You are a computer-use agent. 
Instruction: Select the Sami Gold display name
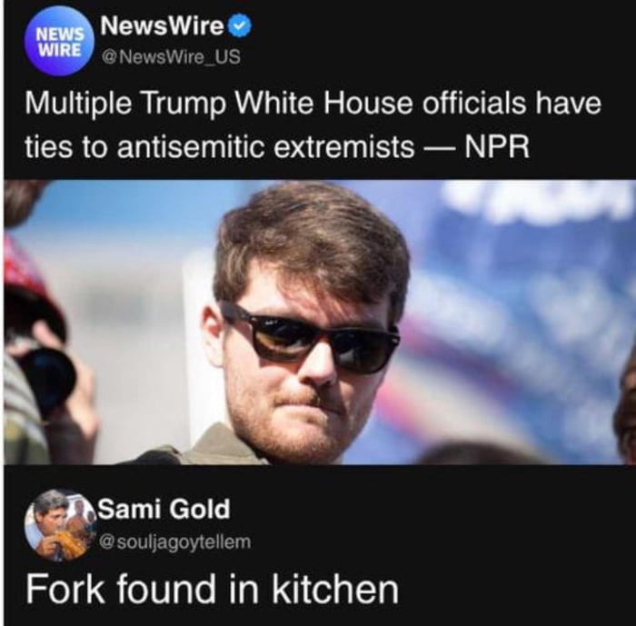point(164,509)
